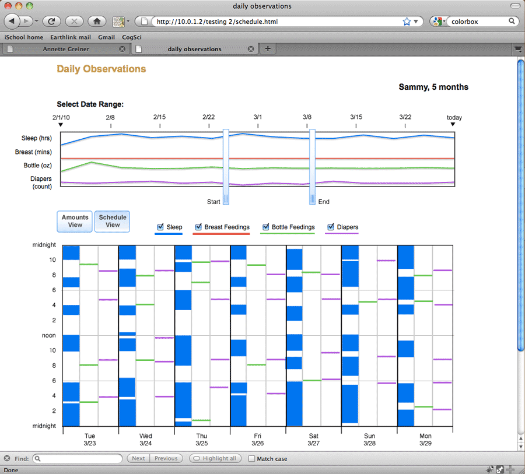Viewport: 525px width, 474px height.
Task: Close the find bar with the X icon
Action: point(7,459)
